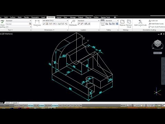Click the navigation bar on the right edge
The height and width of the screenshot is (124, 165).
163,71
